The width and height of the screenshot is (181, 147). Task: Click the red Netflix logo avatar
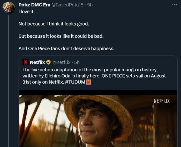point(26,62)
